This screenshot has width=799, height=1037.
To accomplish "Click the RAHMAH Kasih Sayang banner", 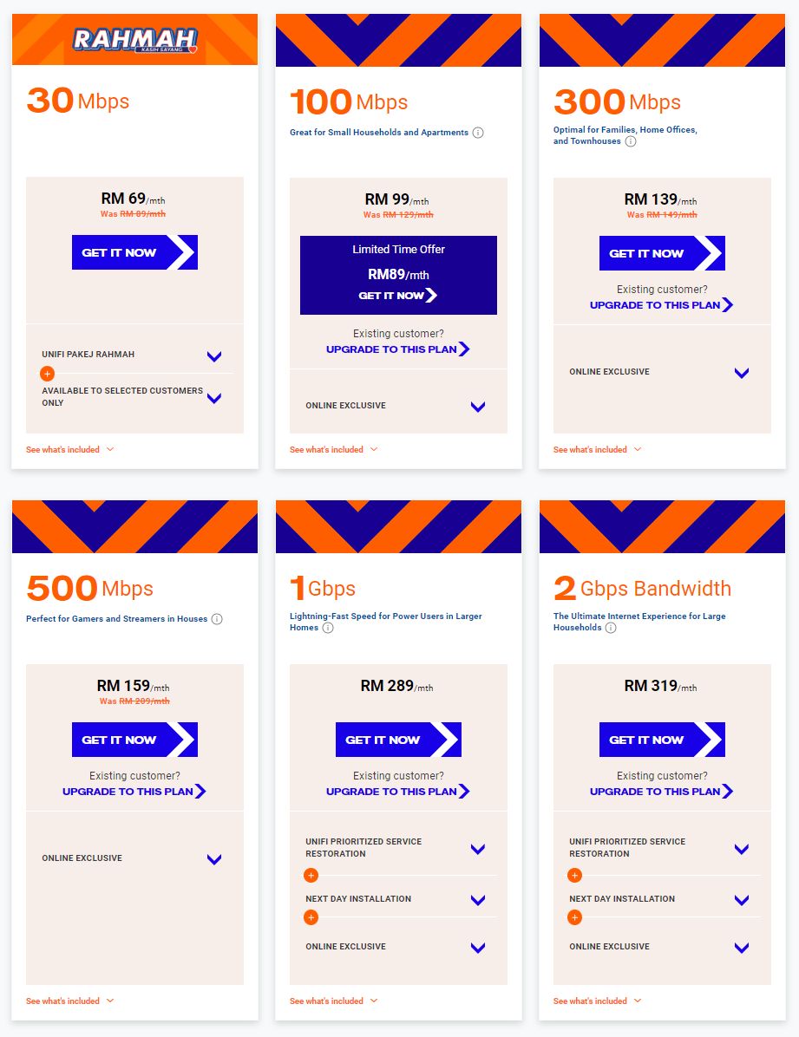I will click(x=134, y=39).
